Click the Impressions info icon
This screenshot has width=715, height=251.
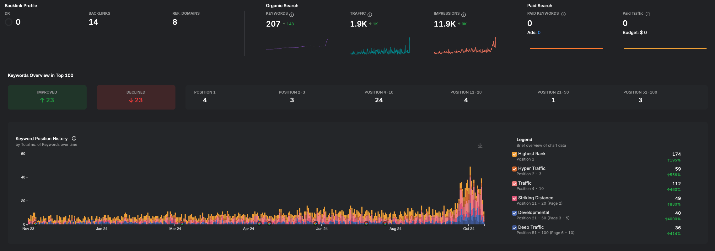(x=464, y=15)
